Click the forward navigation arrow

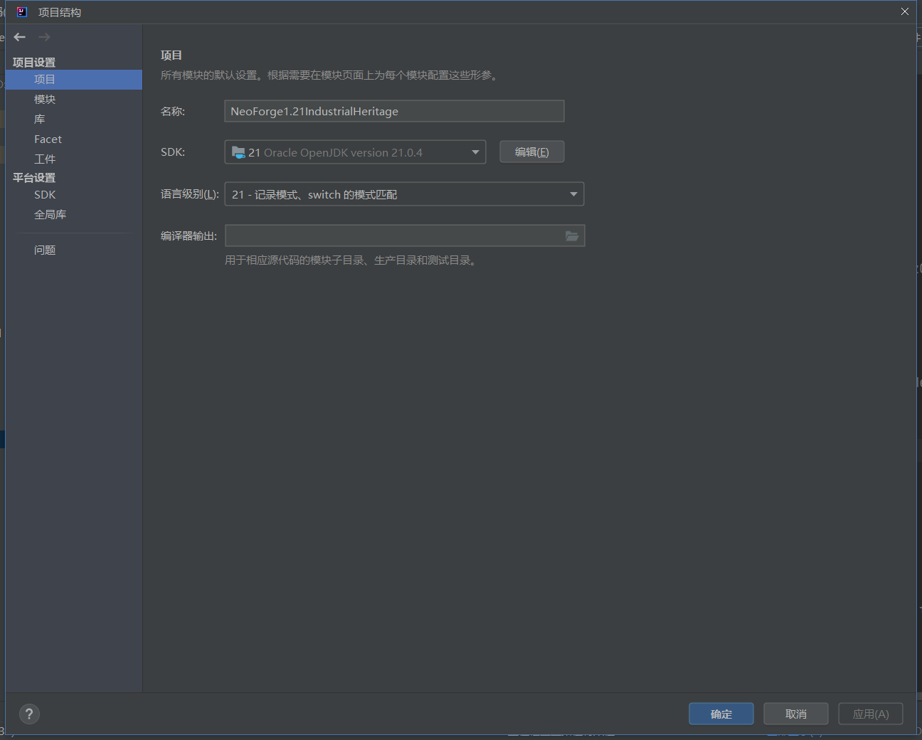click(44, 37)
